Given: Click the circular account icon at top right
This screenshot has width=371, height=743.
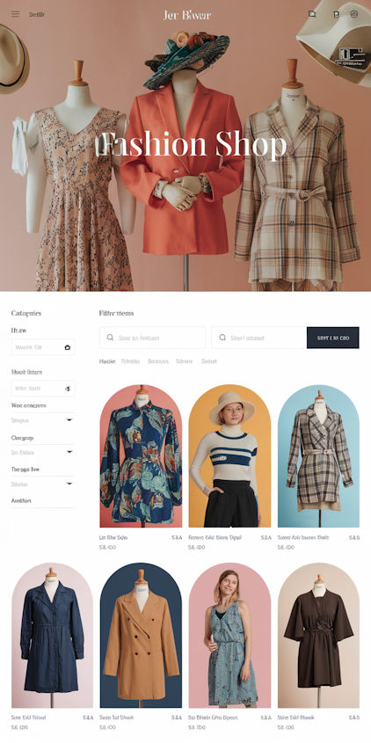Looking at the screenshot, I should 354,14.
